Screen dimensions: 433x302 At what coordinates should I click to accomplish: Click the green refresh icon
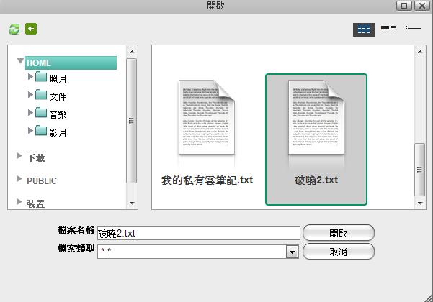[x=14, y=29]
